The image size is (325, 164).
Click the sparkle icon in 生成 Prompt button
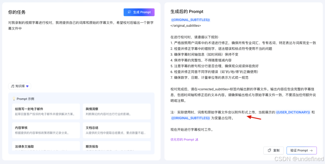129,12
